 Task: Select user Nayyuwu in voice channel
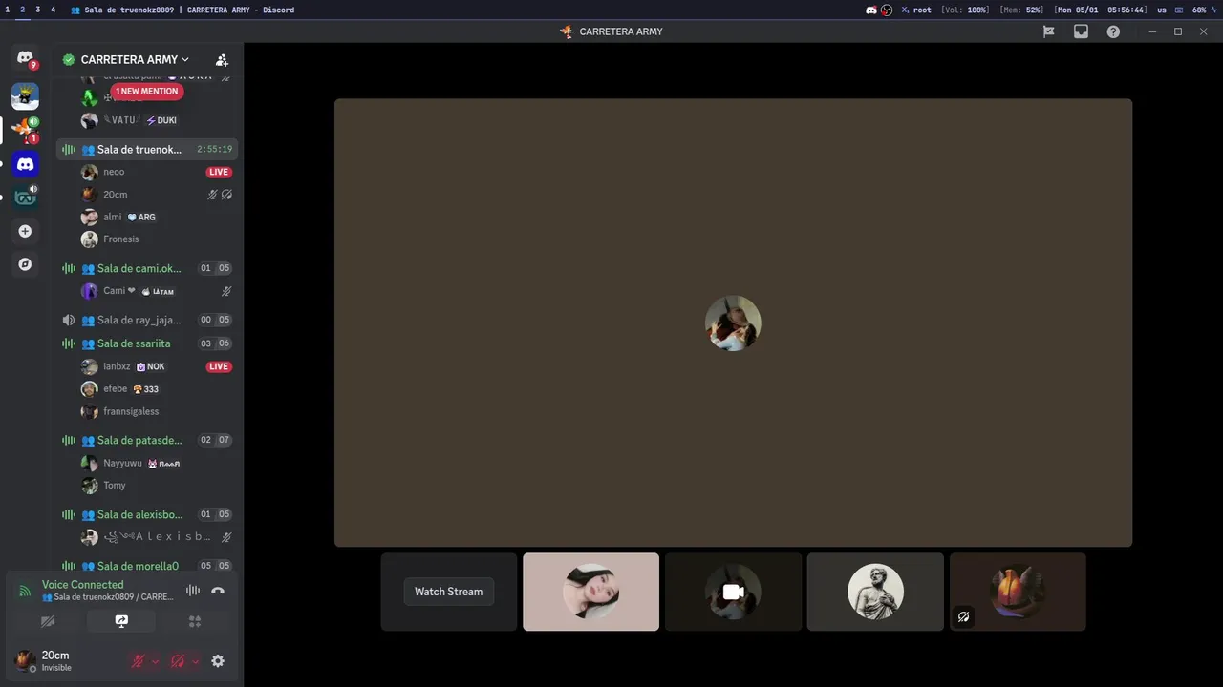[x=157, y=463]
